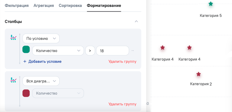This screenshot has height=112, width=232.
Task: Open the greater-than comparison operator selector
Action: (x=90, y=51)
